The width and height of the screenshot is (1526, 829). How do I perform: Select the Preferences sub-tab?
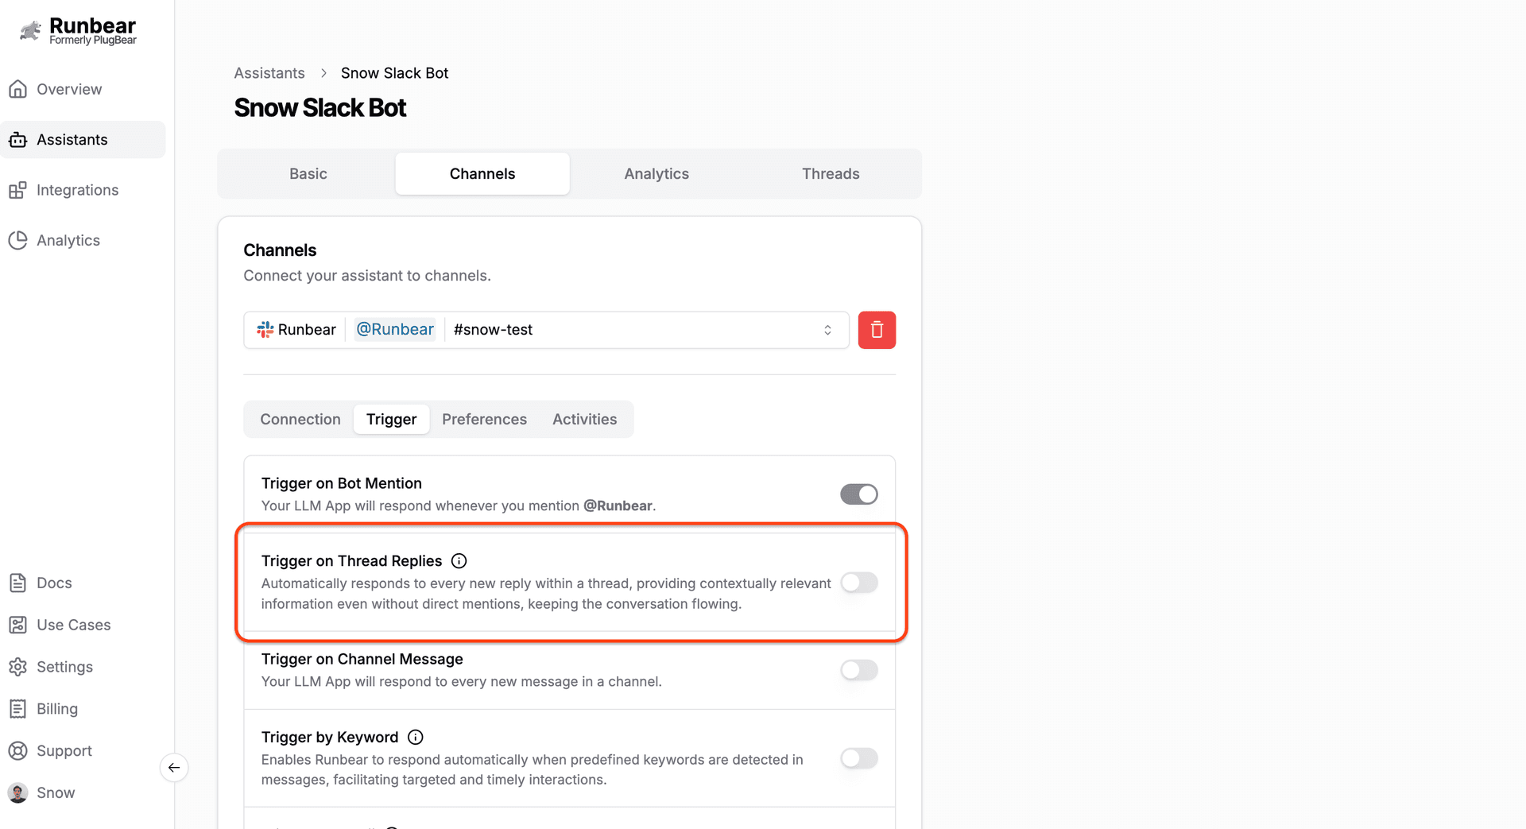point(484,420)
